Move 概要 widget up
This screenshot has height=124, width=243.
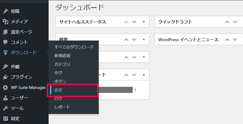click(126, 40)
